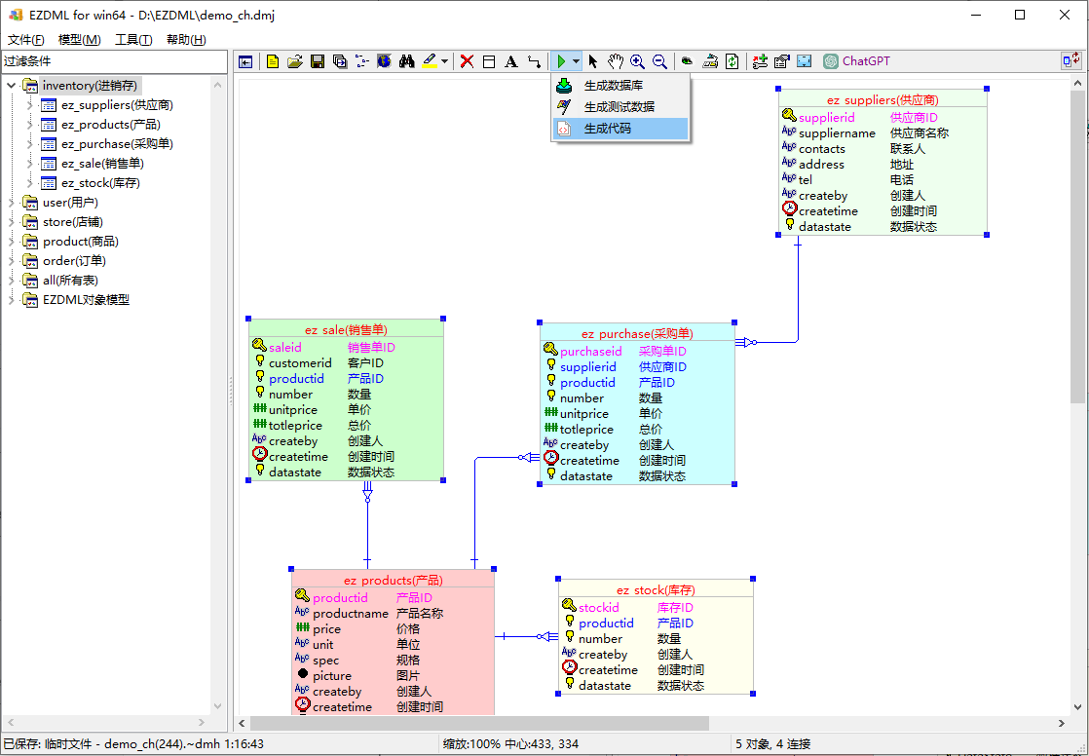Click the picture field in ez_products
This screenshot has width=1089, height=756.
pos(332,676)
